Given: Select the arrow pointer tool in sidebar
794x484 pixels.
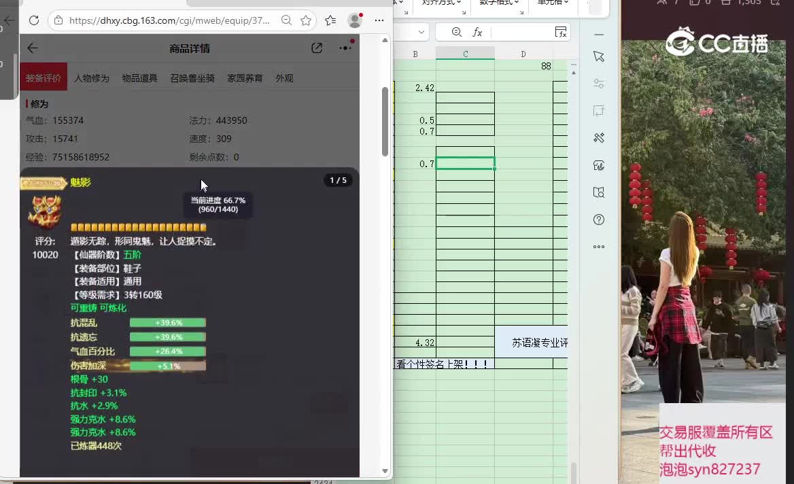Looking at the screenshot, I should coord(598,56).
